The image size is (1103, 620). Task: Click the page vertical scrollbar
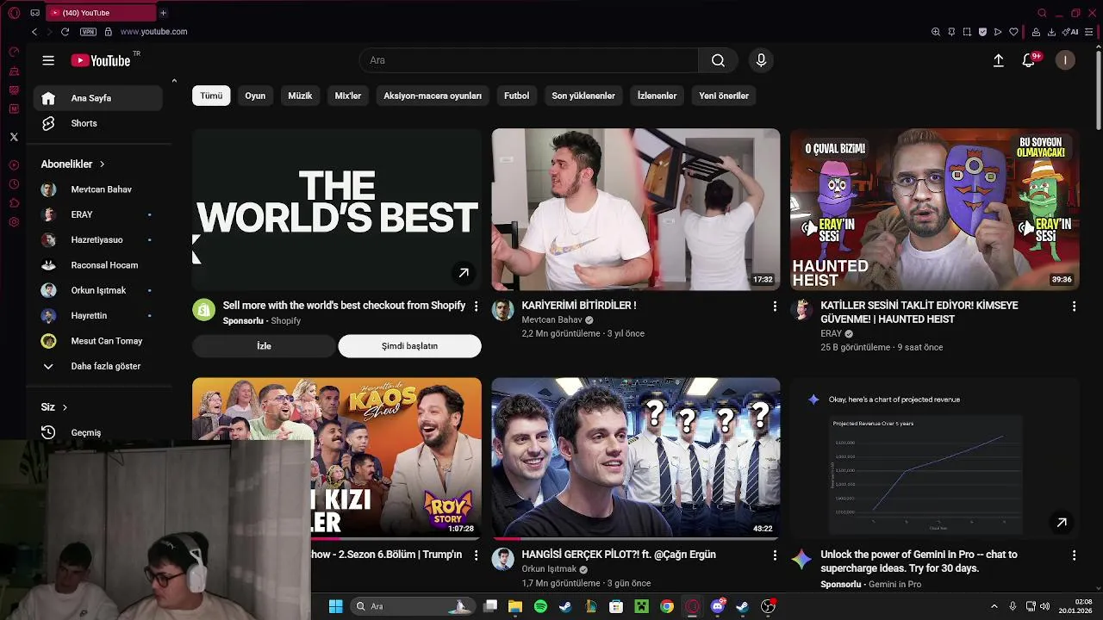tap(1099, 89)
